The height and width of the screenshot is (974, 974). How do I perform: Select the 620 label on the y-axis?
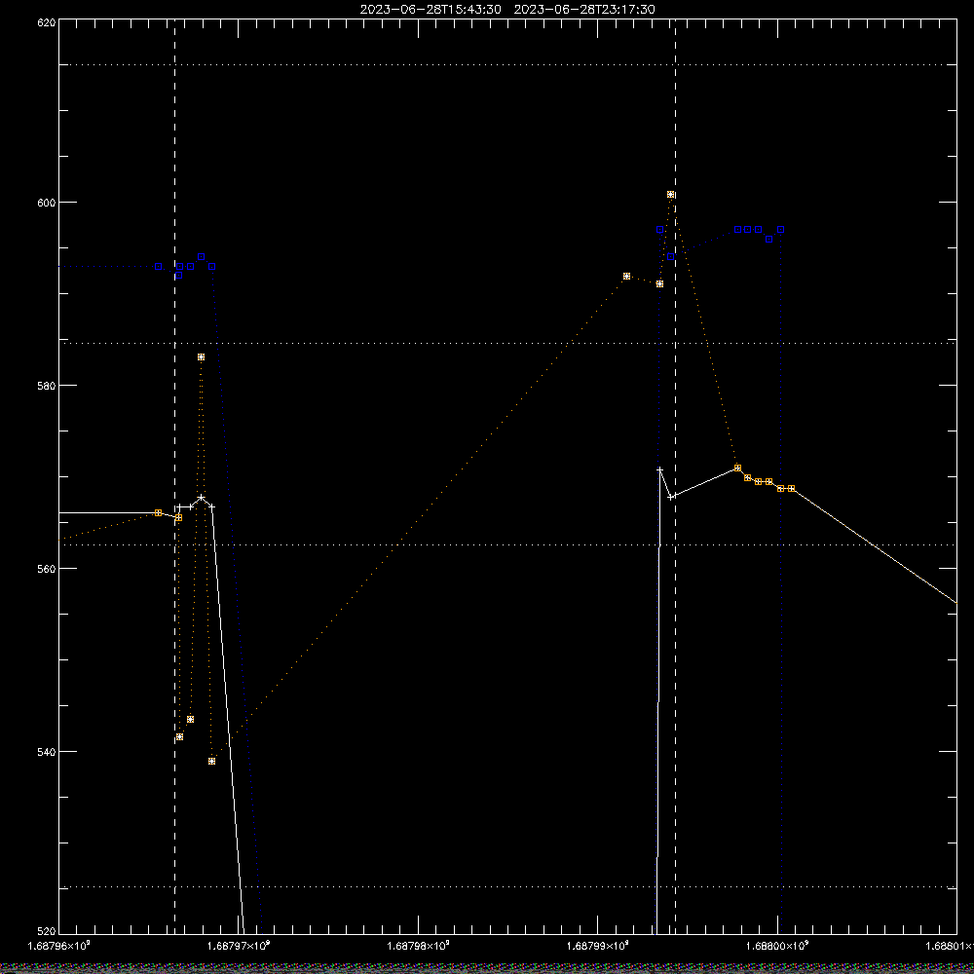47,23
